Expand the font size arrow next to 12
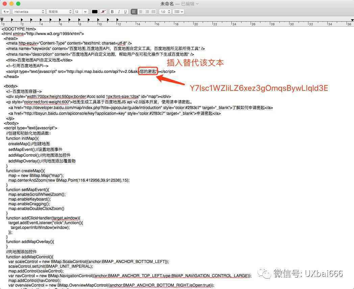This screenshot has height=289, width=354. click(x=85, y=11)
